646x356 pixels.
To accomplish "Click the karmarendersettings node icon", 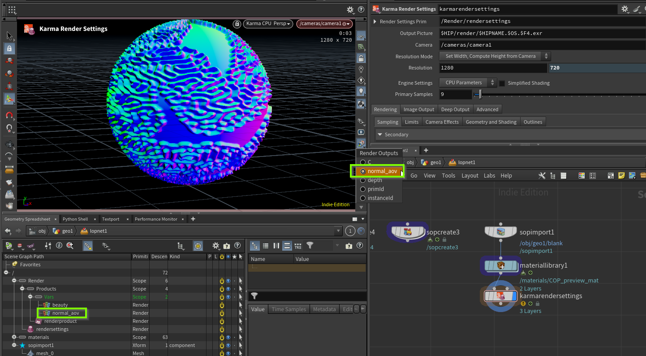I will pos(501,296).
